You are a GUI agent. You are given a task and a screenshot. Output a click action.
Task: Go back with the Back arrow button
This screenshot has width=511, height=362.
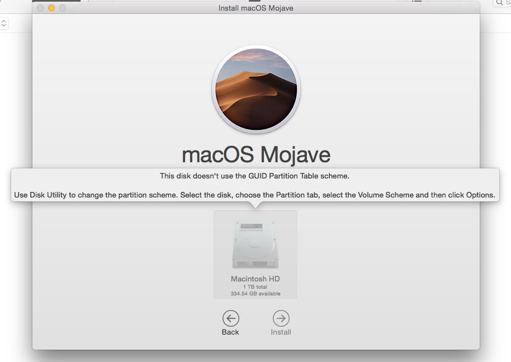231,318
